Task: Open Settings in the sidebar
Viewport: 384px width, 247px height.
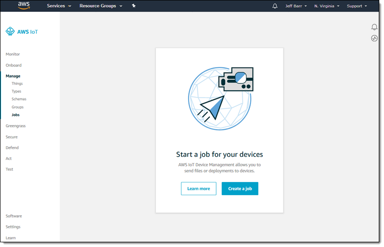Action: (x=13, y=227)
